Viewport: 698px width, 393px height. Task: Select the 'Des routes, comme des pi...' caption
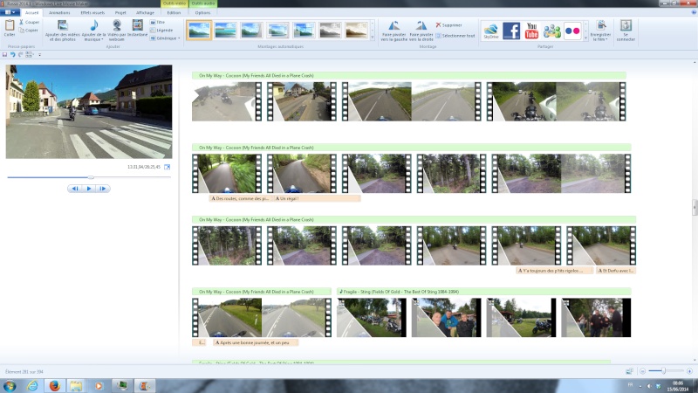239,198
